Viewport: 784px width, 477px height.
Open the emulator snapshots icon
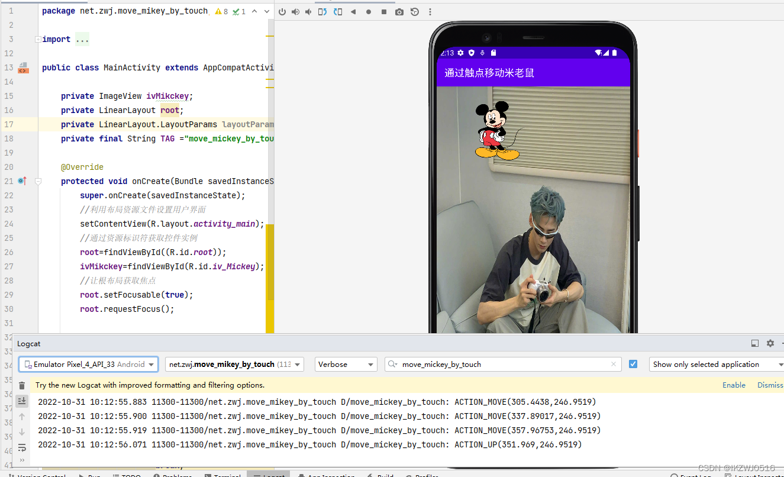[415, 12]
